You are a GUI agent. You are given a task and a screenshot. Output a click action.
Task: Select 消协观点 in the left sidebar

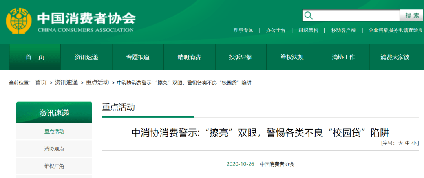pos(54,149)
